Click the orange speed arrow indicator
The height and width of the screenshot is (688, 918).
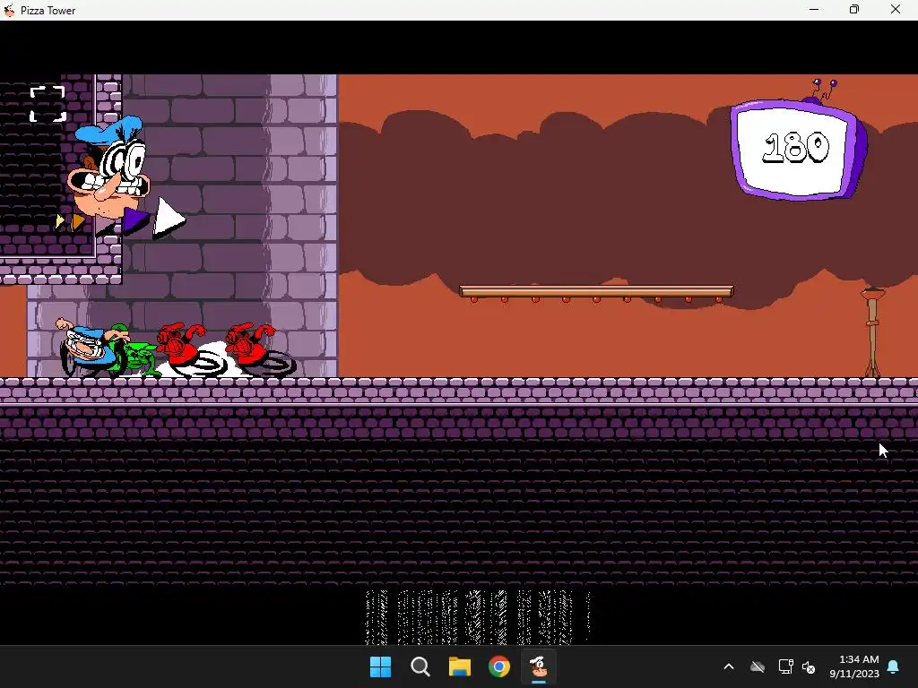[78, 222]
